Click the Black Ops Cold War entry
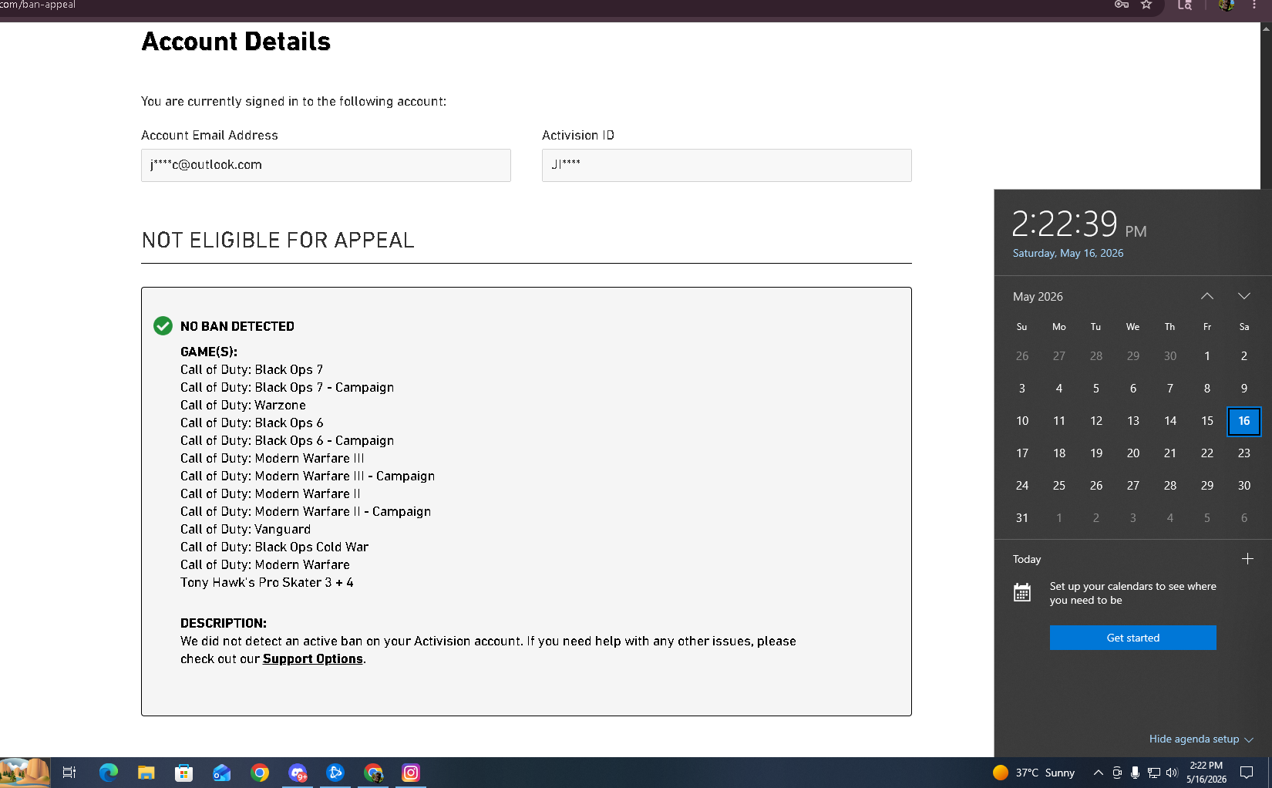 (274, 547)
